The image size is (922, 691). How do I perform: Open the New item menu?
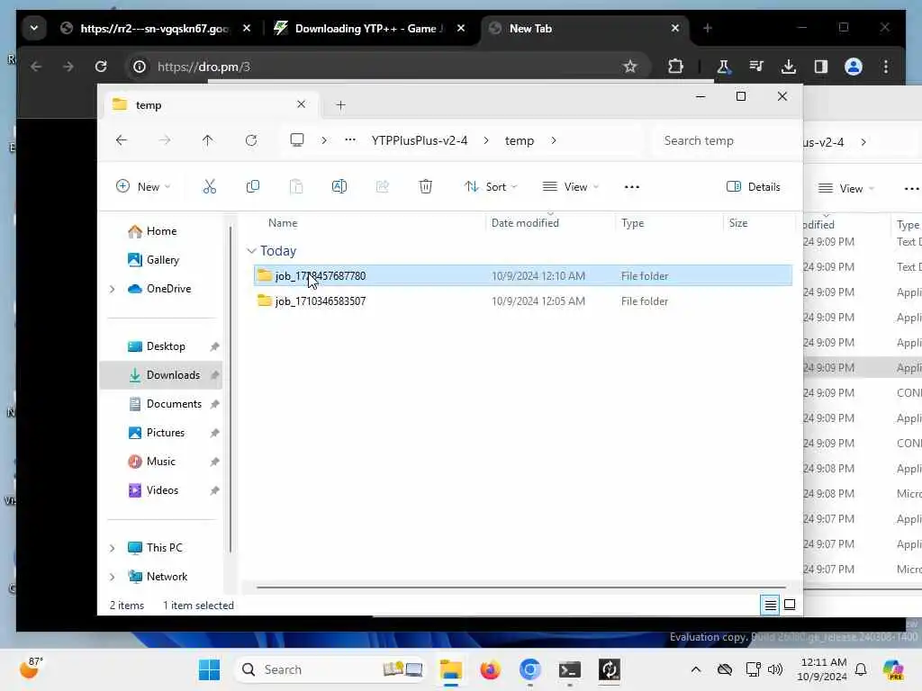pos(143,187)
